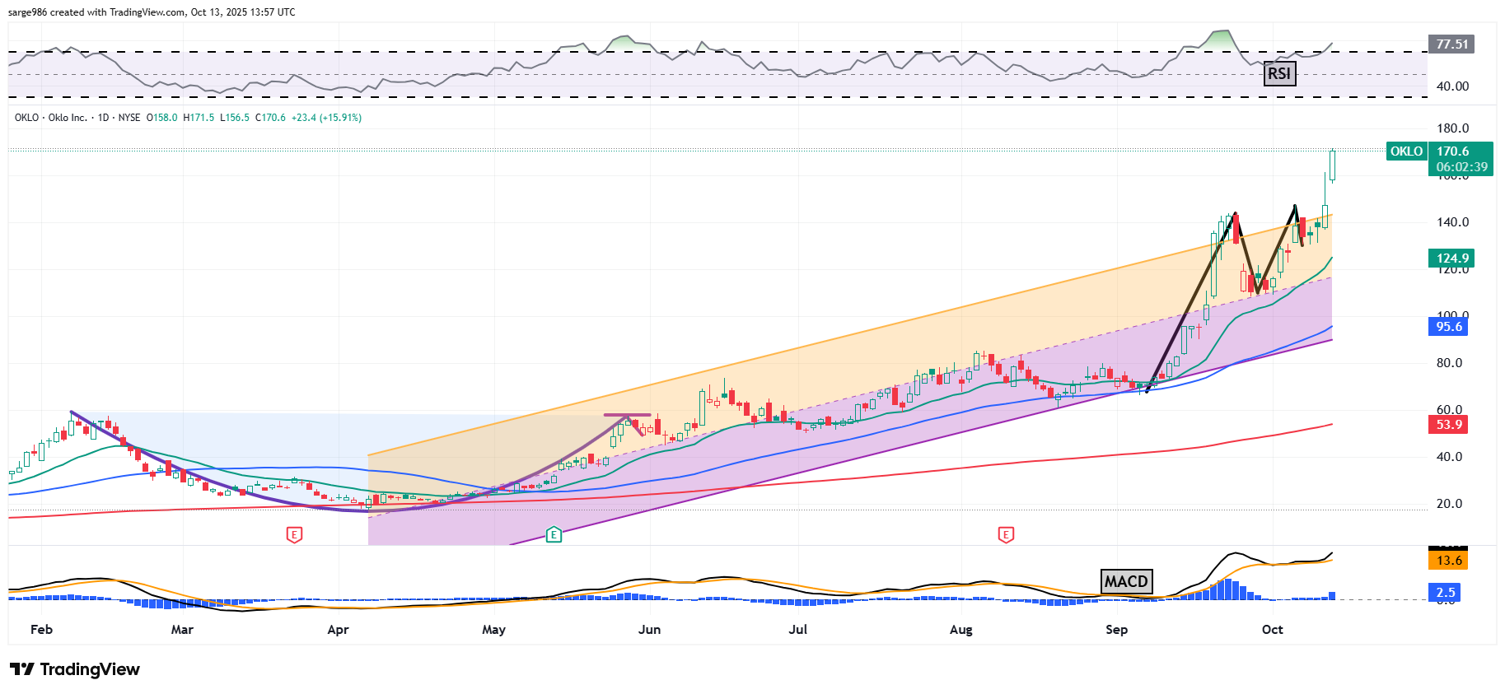
Task: Select the green 124.9 moving average label
Action: [1452, 259]
